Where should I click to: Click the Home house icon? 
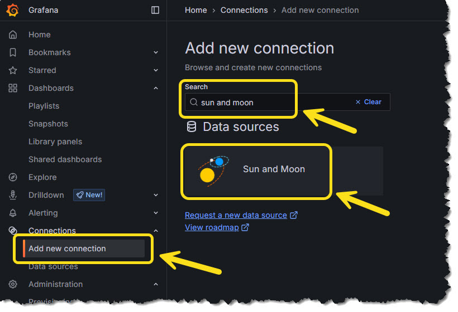(x=13, y=35)
